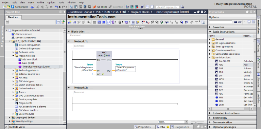261x129 pixels.
Task: Expand Watch and force tables node
Action: coord(13,85)
